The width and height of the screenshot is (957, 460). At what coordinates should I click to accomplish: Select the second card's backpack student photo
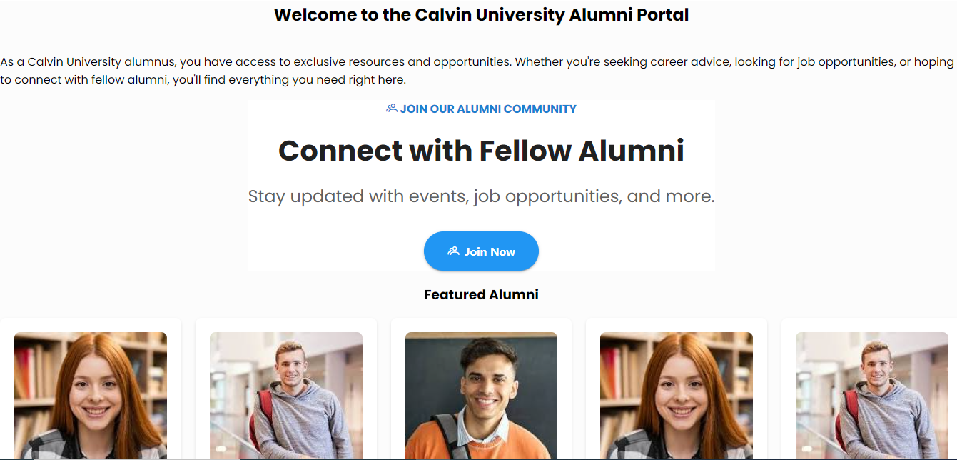click(286, 395)
